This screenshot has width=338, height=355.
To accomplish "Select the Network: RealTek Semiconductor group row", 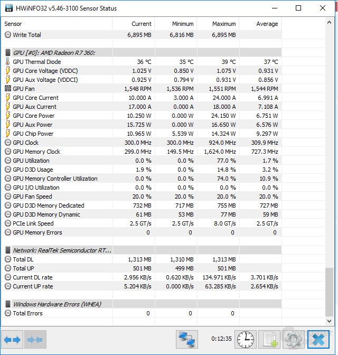I will (142, 250).
